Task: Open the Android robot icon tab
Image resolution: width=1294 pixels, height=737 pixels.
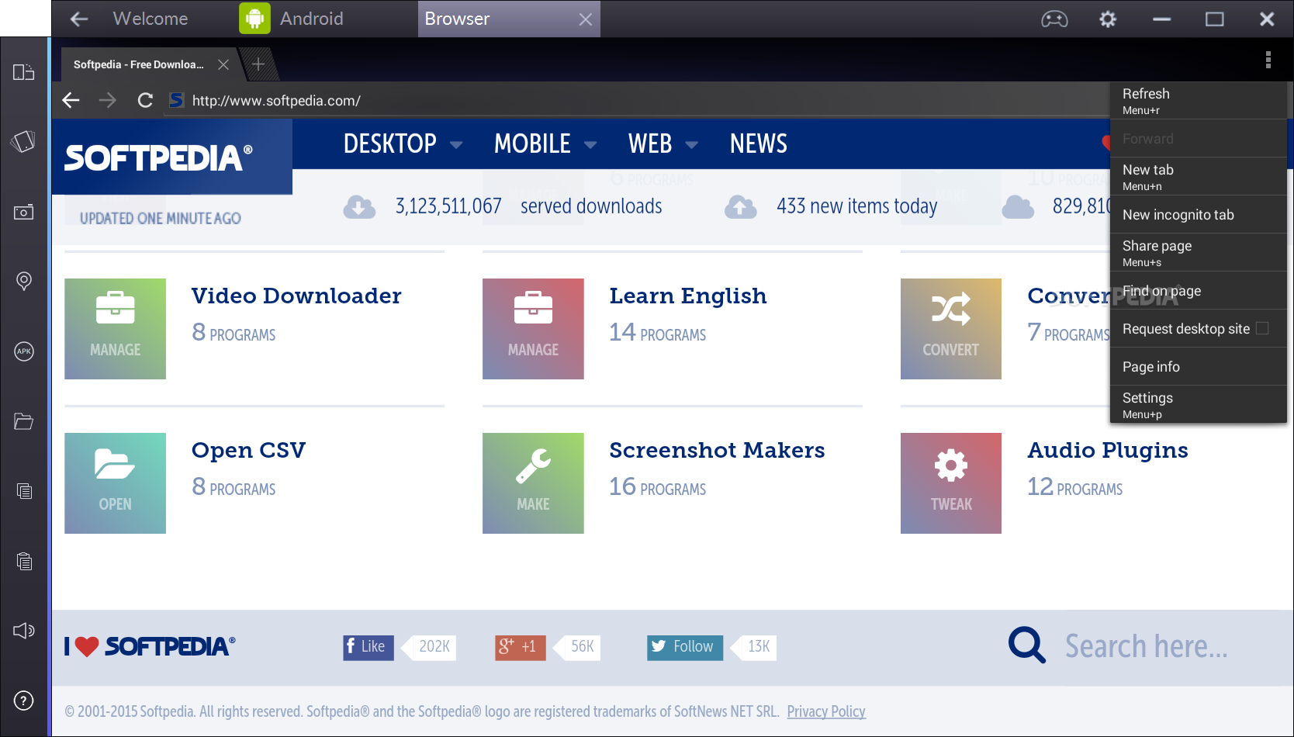Action: [254, 19]
